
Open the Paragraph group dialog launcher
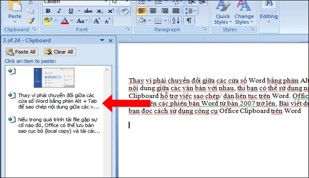(x=205, y=29)
